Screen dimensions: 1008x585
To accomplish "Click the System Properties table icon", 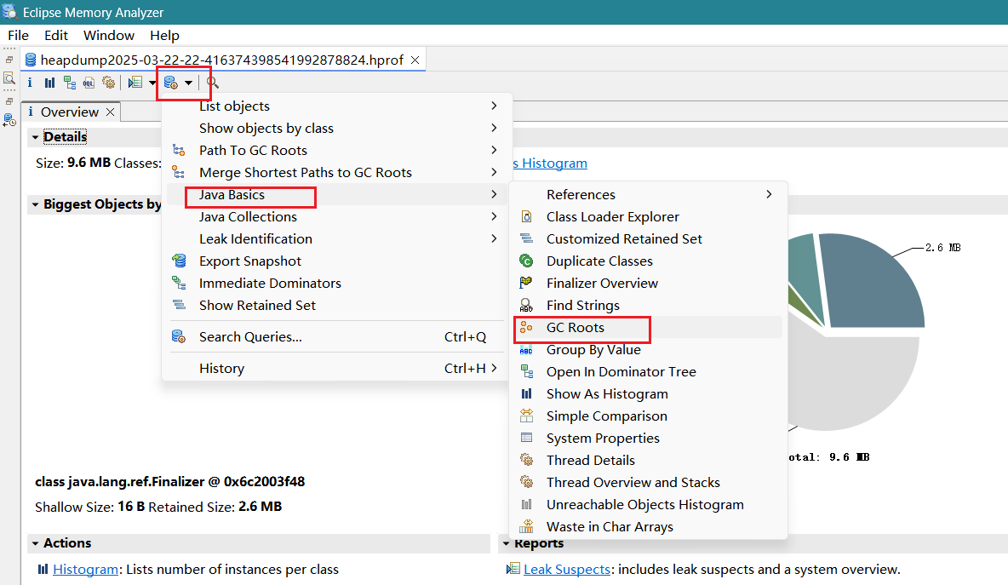I will 526,439.
